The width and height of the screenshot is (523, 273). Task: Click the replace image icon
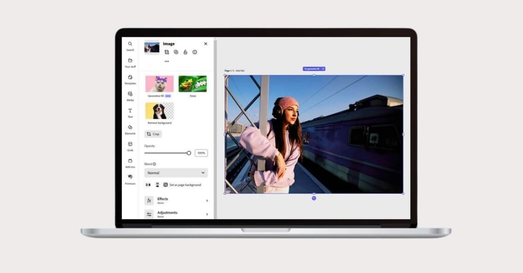coord(166,52)
